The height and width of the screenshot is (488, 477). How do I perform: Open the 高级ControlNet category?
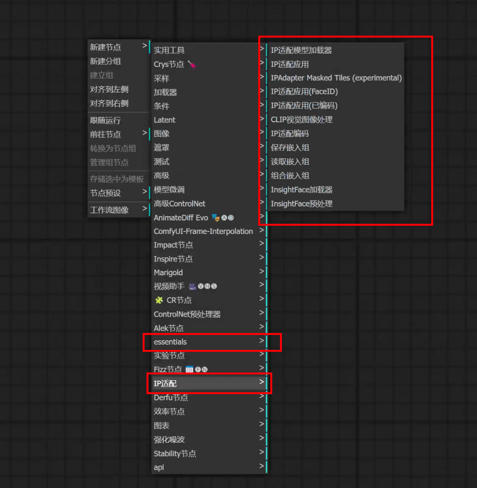pyautogui.click(x=209, y=204)
